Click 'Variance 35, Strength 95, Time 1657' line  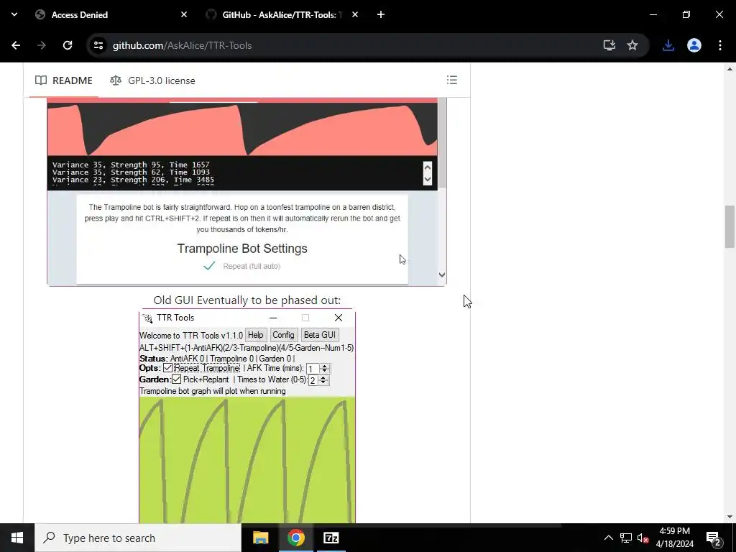pos(131,165)
